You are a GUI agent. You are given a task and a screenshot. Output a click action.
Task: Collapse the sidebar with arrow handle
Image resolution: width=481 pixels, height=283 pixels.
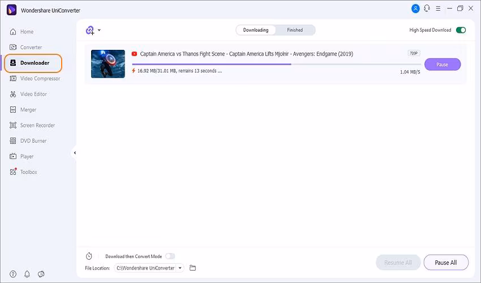click(75, 153)
